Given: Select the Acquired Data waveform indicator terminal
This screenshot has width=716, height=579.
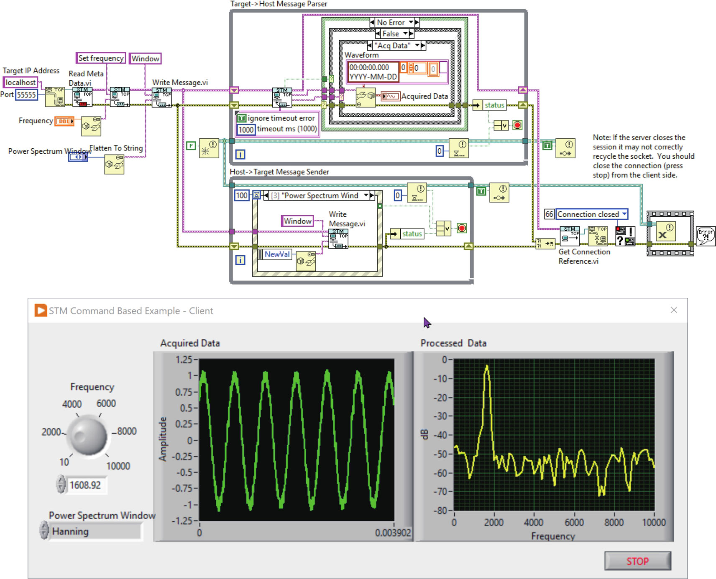Looking at the screenshot, I should coord(390,96).
